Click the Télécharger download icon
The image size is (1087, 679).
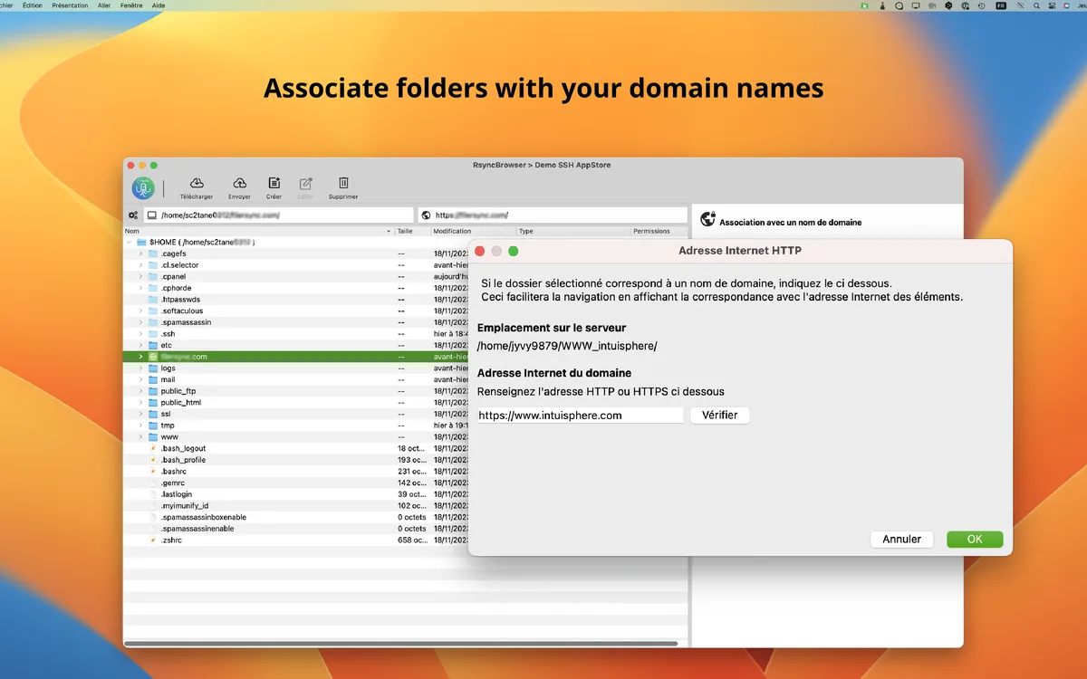196,184
